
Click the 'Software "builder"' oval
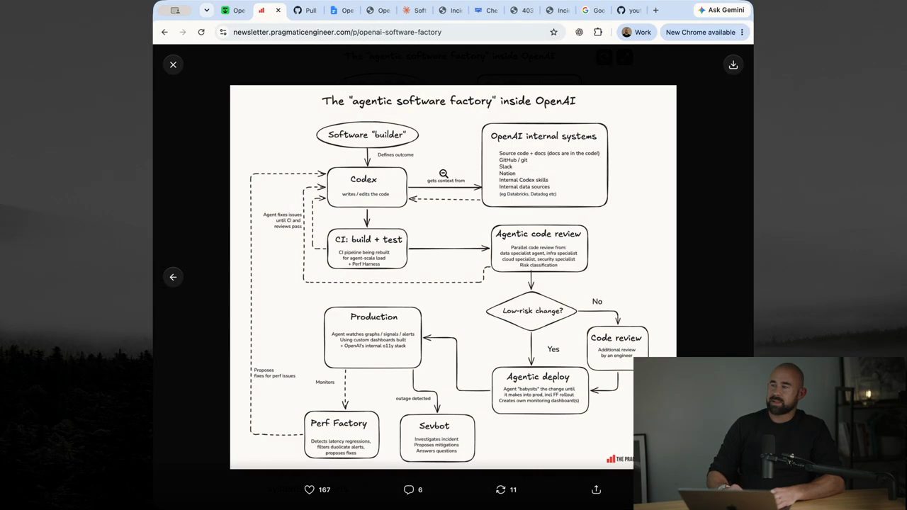pyautogui.click(x=367, y=135)
